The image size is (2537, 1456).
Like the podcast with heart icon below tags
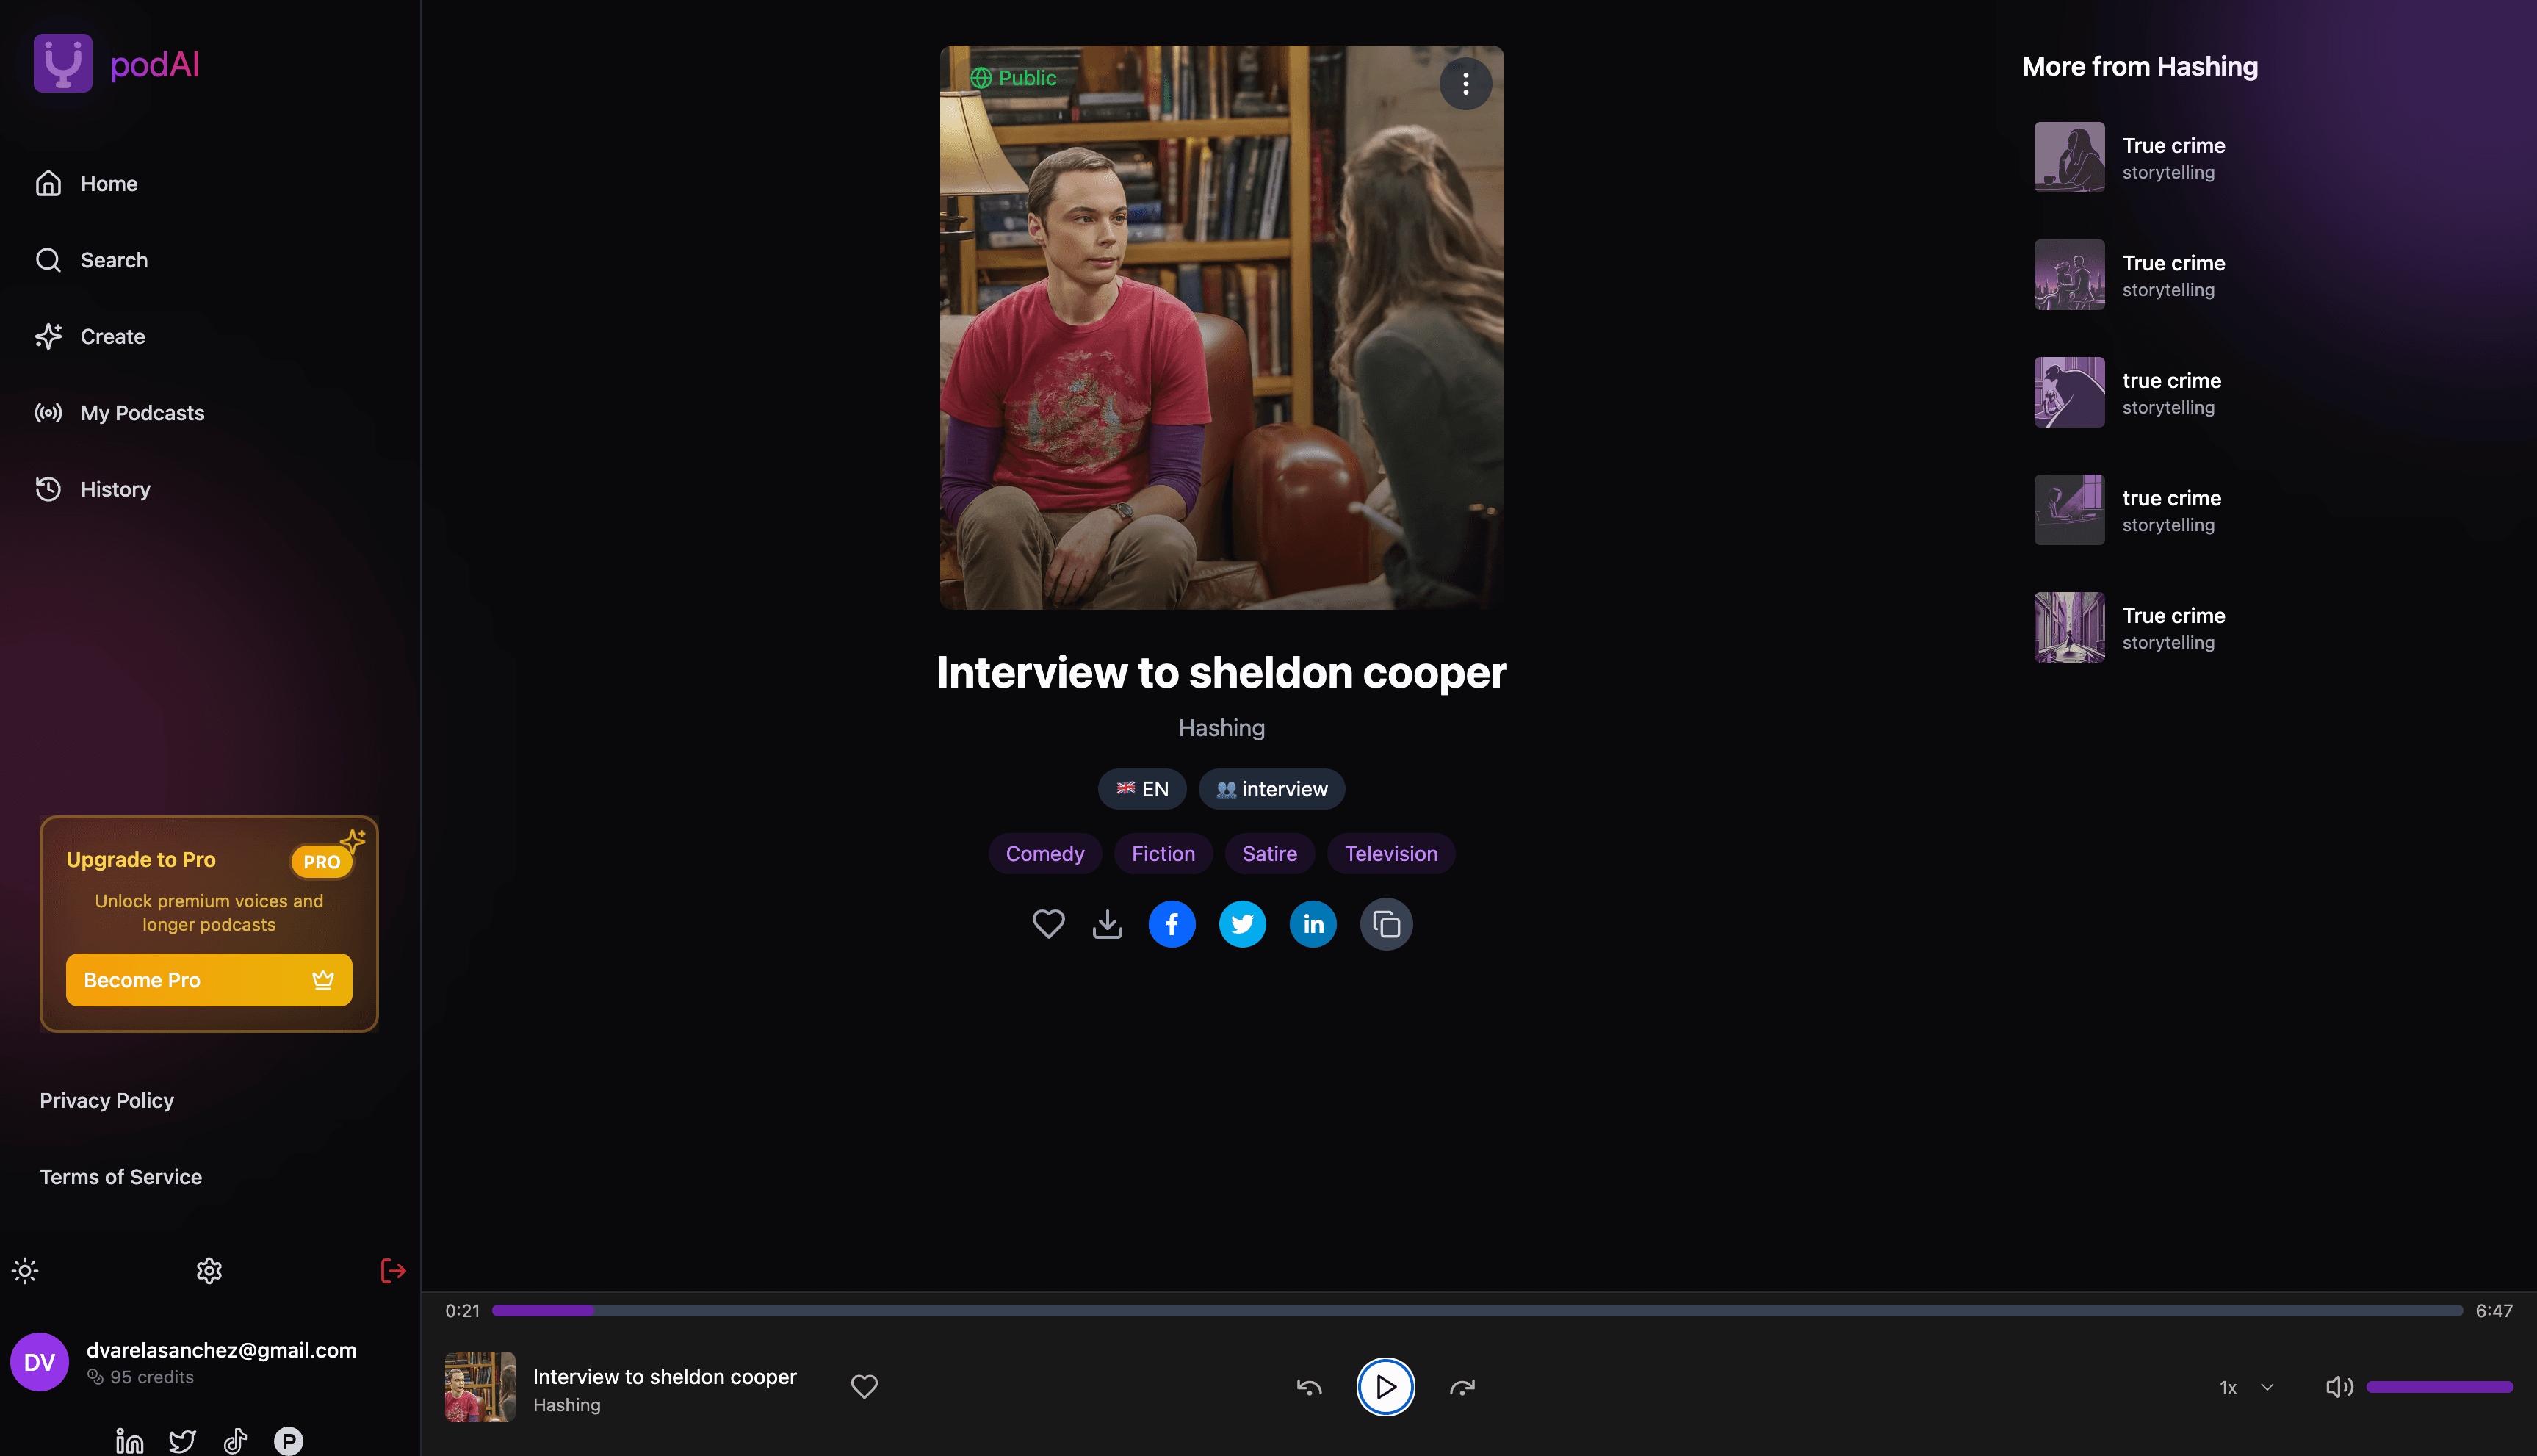coord(1047,923)
